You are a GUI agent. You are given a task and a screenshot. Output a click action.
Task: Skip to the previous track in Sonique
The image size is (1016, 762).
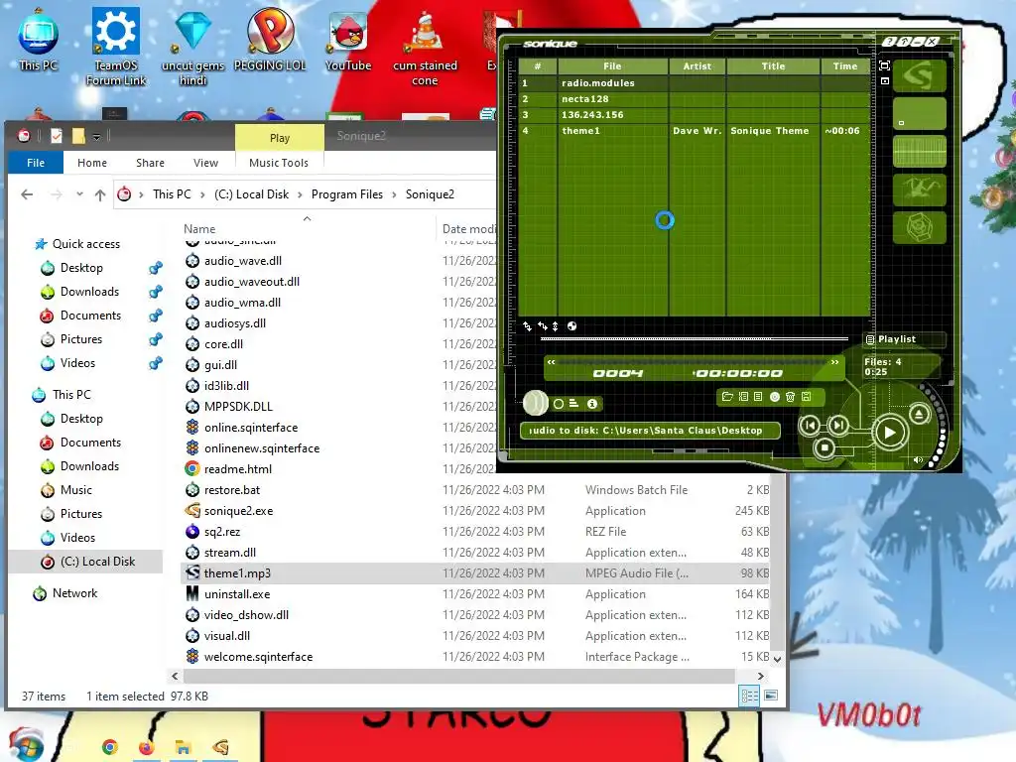[x=810, y=425]
